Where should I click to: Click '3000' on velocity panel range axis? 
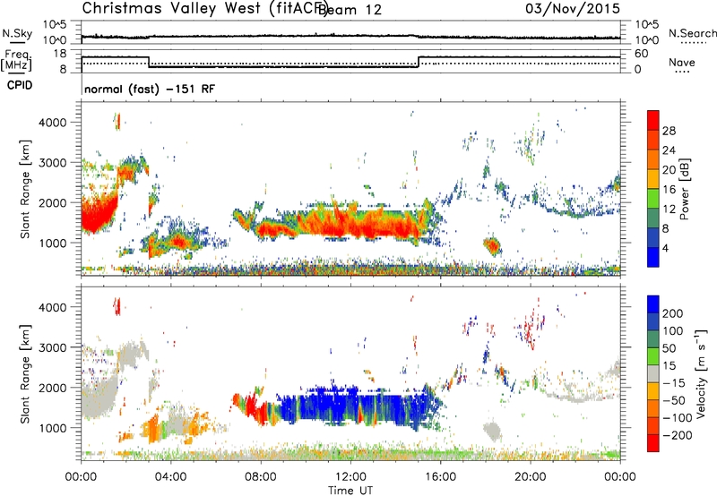[53, 347]
